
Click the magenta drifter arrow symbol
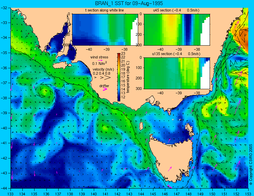(x=105, y=89)
